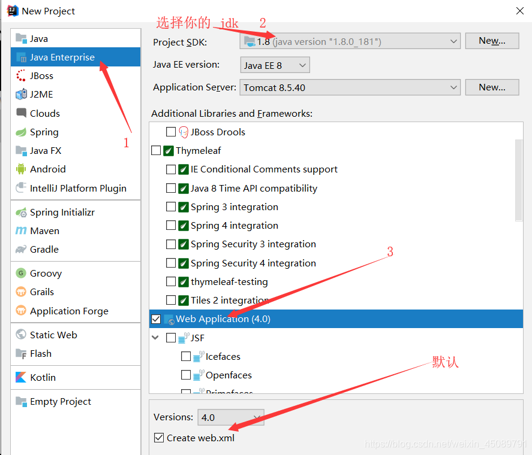Open the Java EE version dropdown
Screen dimensions: 532x455
[x=275, y=65]
